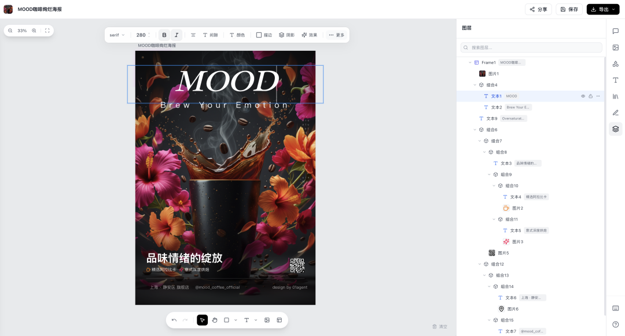Toggle bold formatting
The height and width of the screenshot is (336, 625).
pos(164,35)
